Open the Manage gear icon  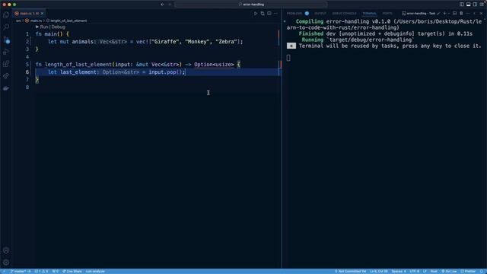(6, 262)
